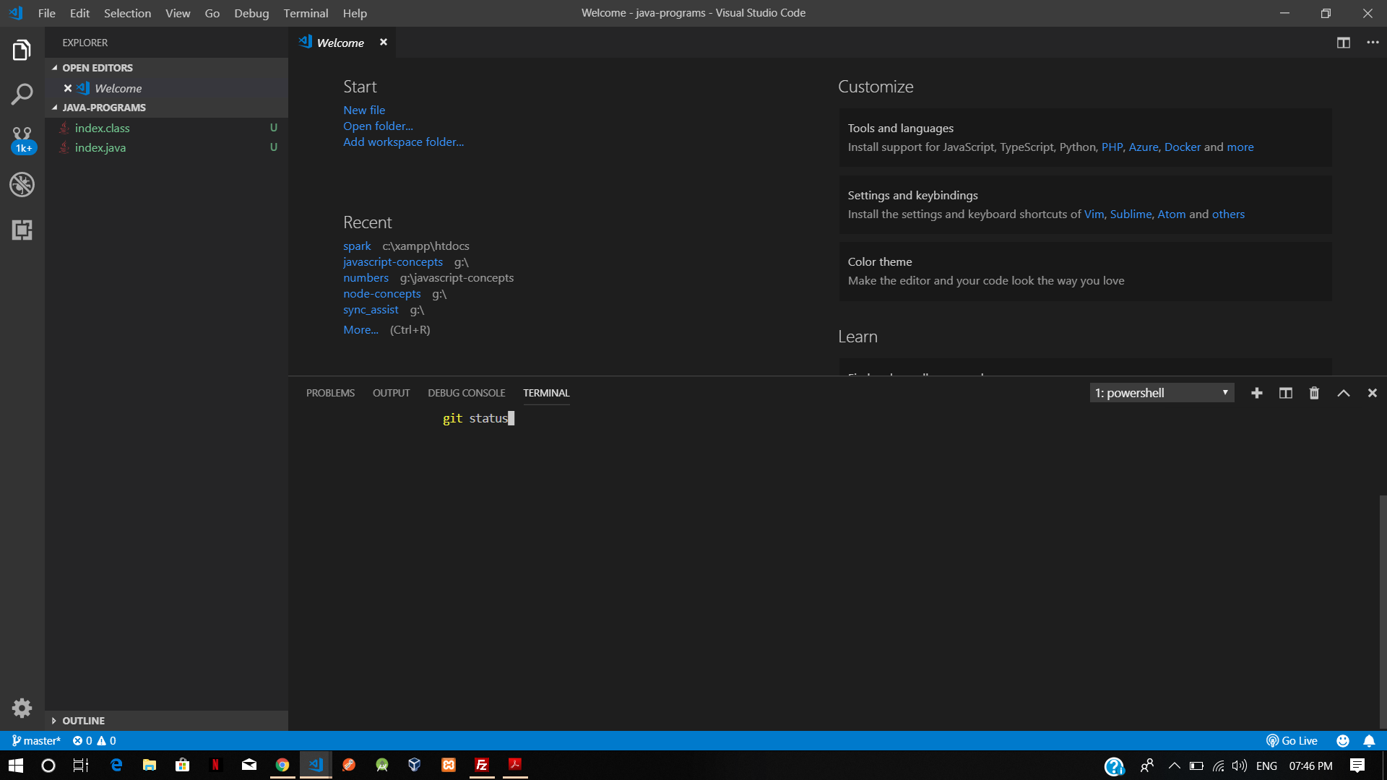Open the Help menu

click(x=355, y=13)
